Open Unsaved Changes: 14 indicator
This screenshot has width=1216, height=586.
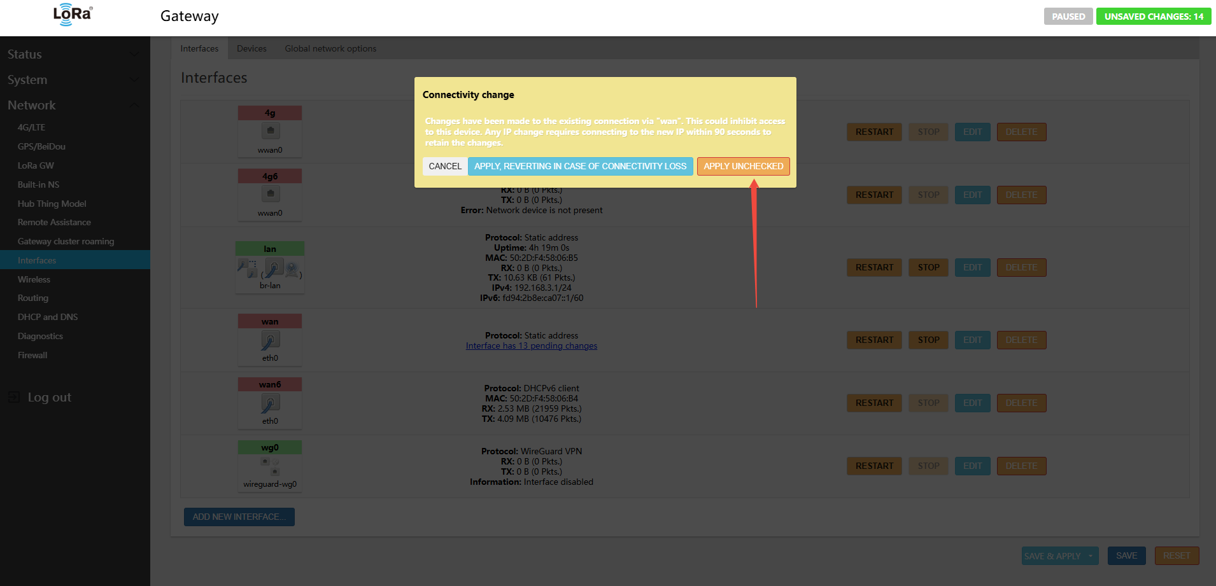(x=1153, y=17)
